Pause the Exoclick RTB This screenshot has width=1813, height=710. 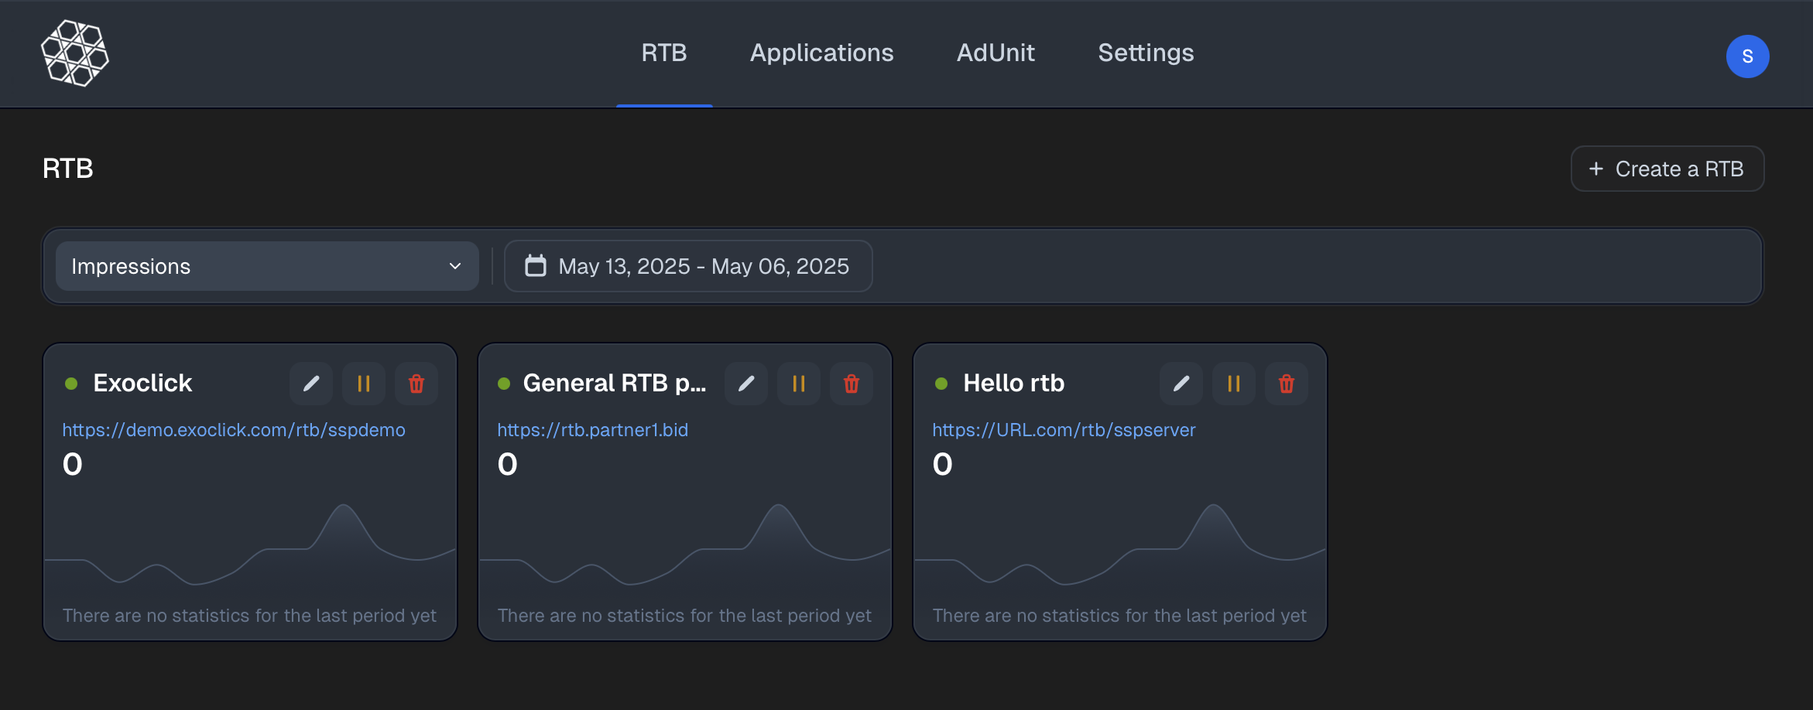364,384
